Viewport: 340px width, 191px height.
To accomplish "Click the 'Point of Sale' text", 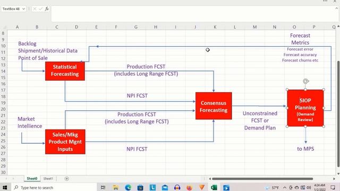I will (x=33, y=58).
